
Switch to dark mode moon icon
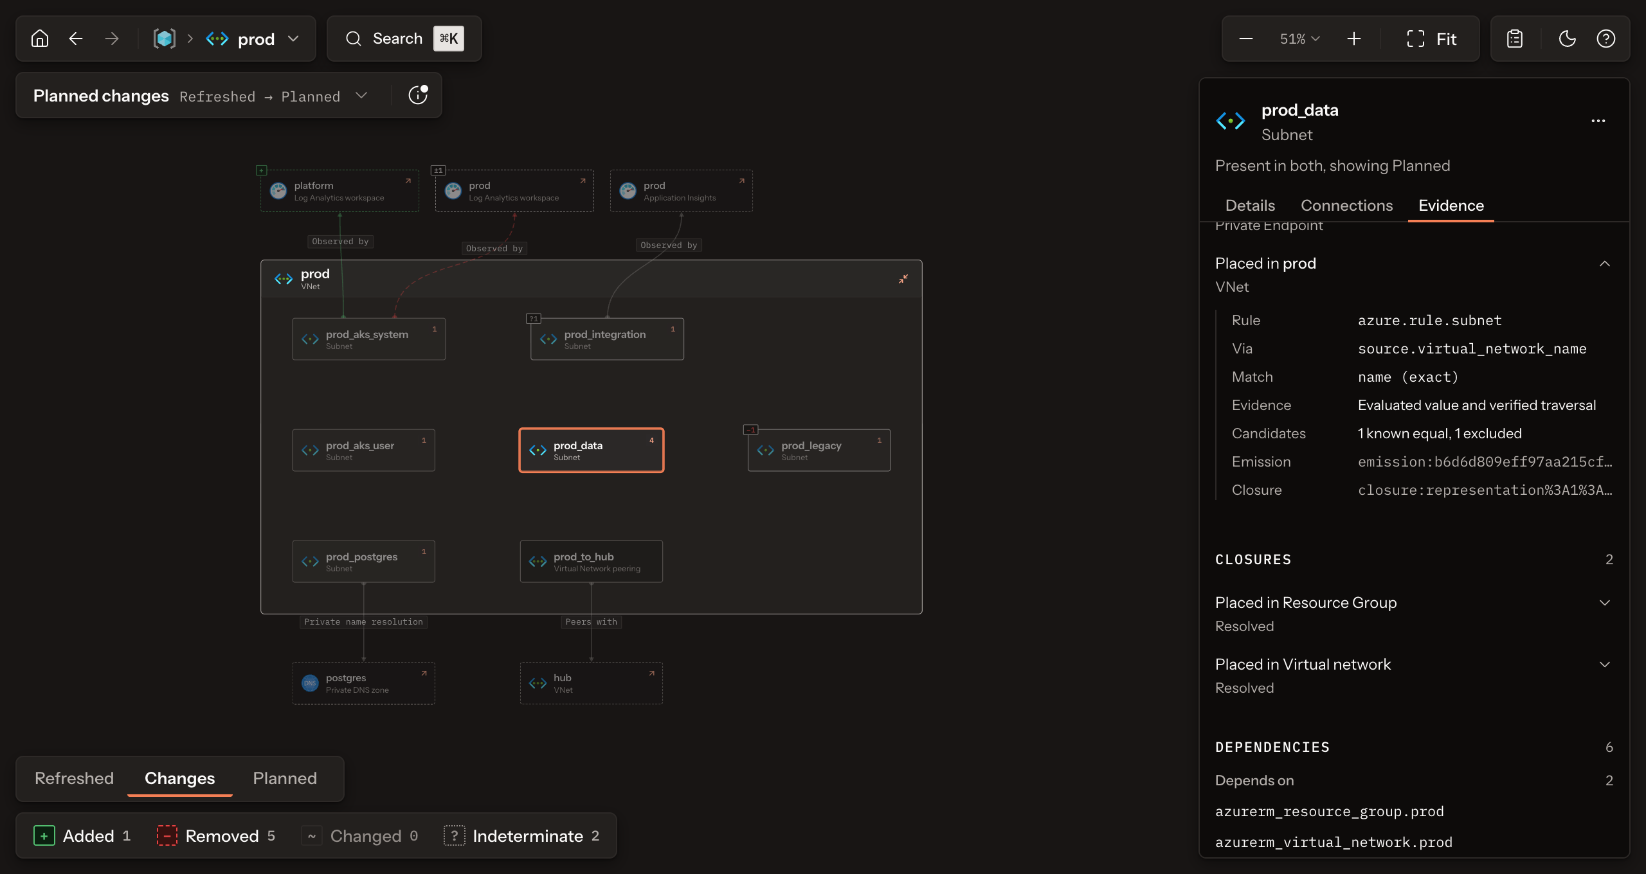(1568, 39)
